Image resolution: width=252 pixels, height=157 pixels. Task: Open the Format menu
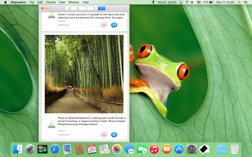(51, 2)
